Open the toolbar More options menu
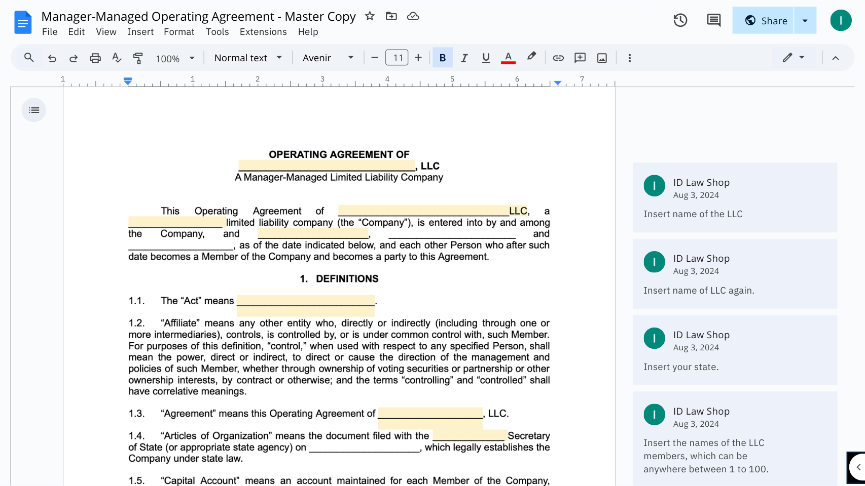The image size is (865, 486). (x=630, y=58)
